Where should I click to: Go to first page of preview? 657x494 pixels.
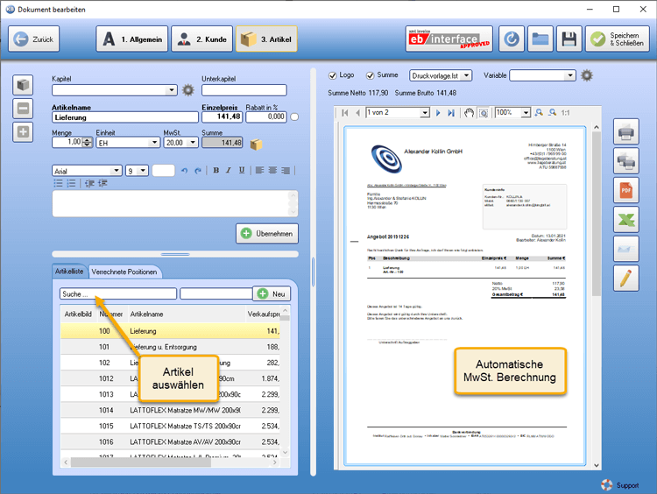click(x=345, y=113)
